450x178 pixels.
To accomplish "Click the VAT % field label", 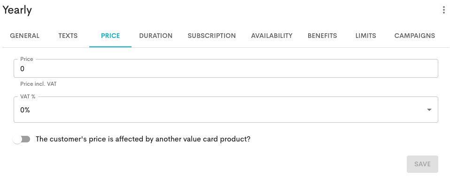I will coord(28,96).
